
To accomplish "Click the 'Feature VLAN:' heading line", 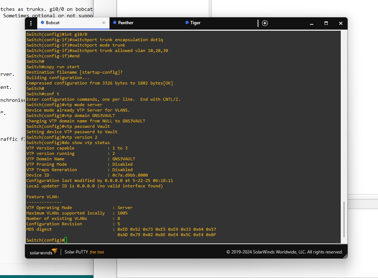I will click(43, 196).
